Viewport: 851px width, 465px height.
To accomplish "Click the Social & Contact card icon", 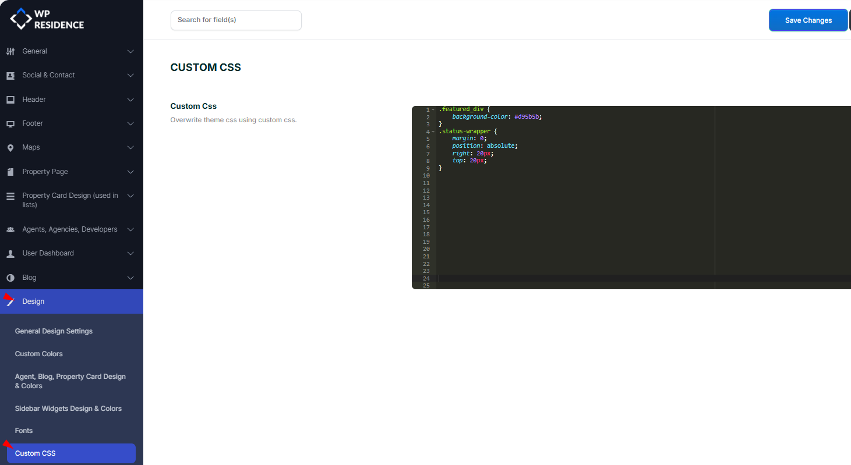I will click(10, 76).
